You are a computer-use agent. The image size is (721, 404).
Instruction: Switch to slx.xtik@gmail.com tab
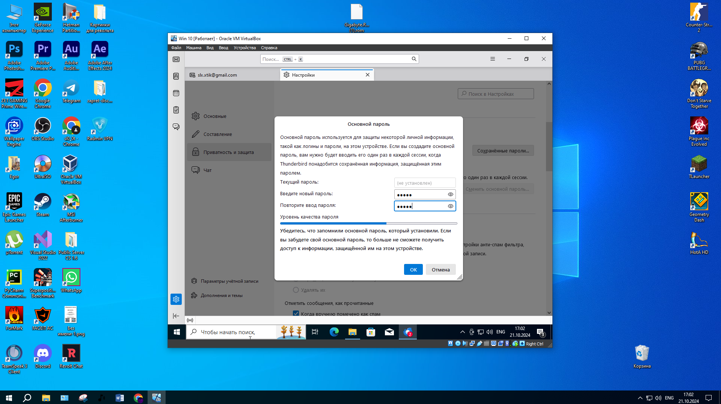[232, 75]
